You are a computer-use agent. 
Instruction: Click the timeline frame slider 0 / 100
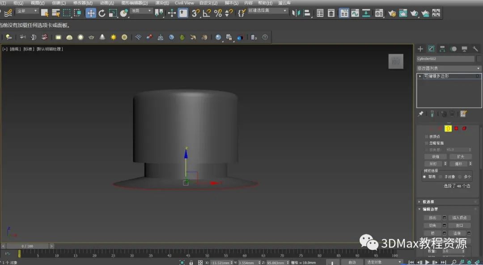point(27,246)
